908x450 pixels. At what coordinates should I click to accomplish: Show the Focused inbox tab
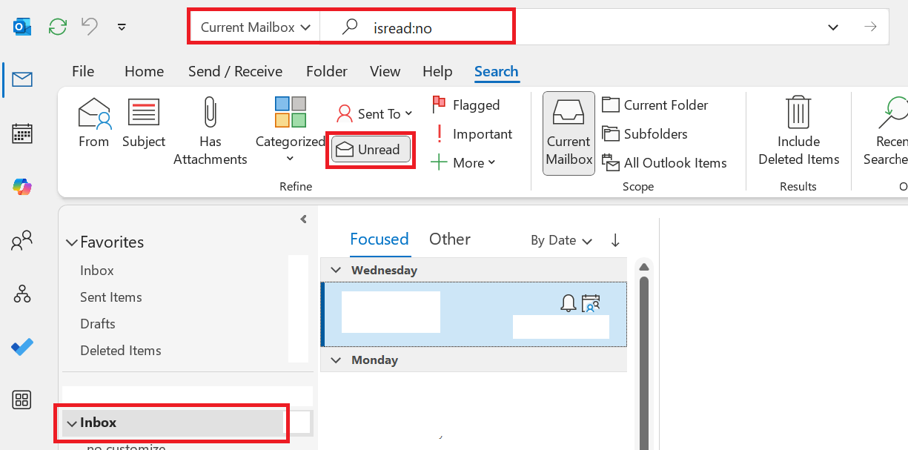click(x=380, y=239)
